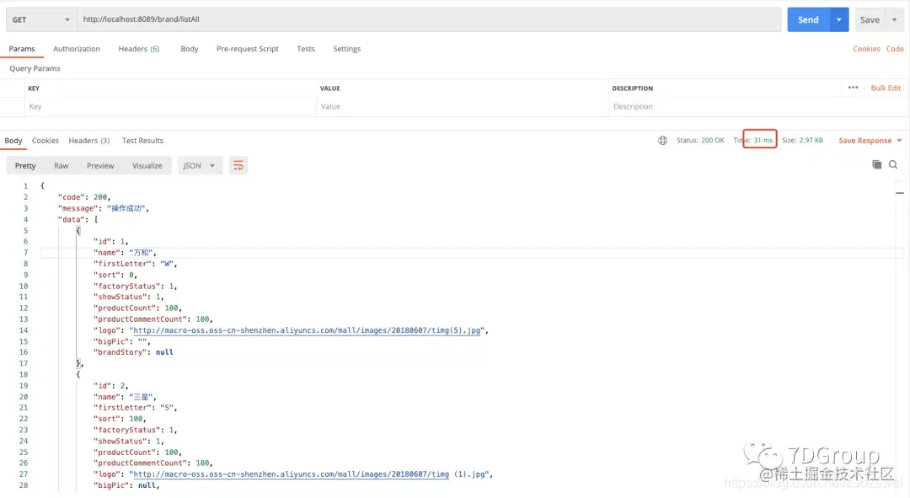
Task: Open the Settings tab
Action: click(346, 49)
